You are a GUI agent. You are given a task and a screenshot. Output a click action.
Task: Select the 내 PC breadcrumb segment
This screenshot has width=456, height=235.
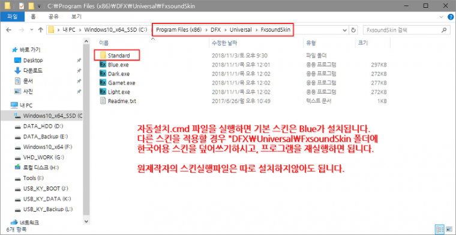[69, 30]
